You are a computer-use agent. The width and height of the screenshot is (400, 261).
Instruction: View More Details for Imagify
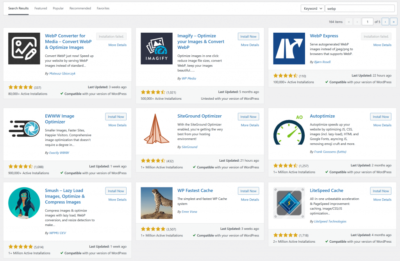(x=250, y=45)
